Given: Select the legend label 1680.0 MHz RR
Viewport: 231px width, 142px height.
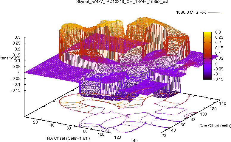Looking at the screenshot, I should click(191, 12).
